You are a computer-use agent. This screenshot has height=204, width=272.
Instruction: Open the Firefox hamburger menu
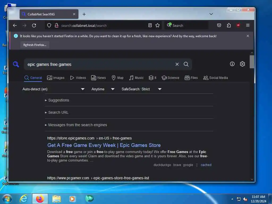248,25
